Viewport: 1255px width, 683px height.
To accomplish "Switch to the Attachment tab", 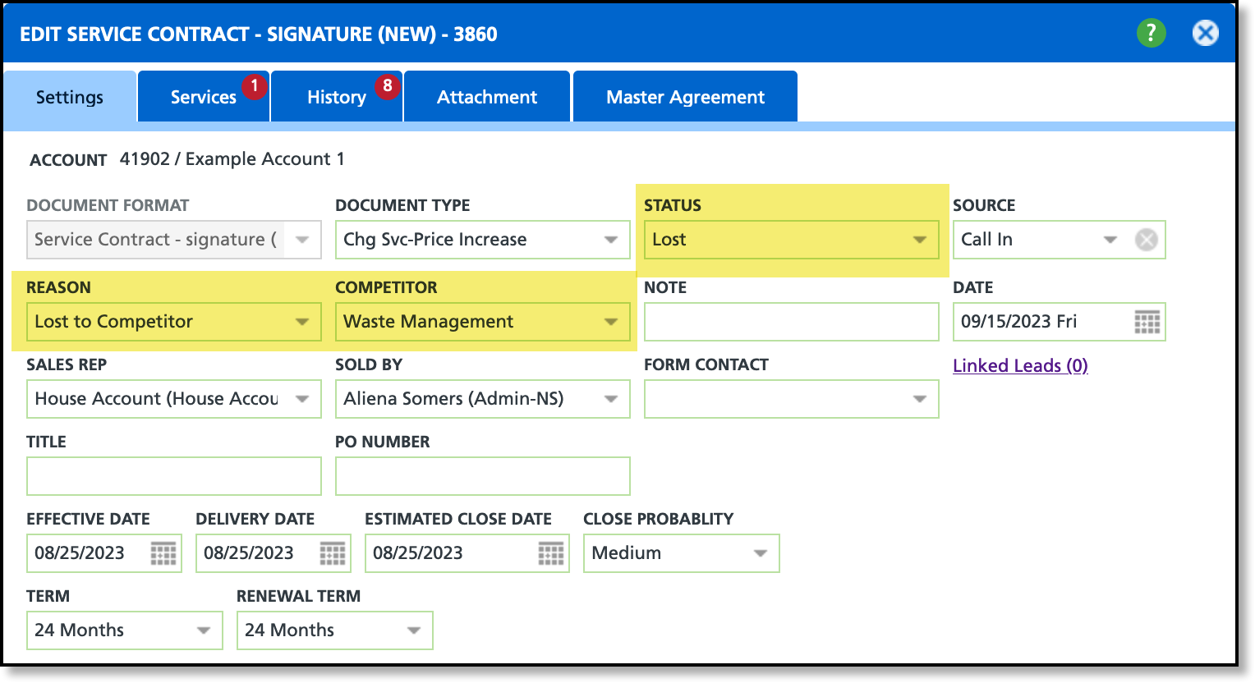I will click(x=487, y=97).
